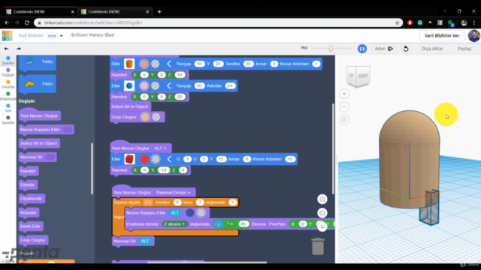
Task: Click the home view icon in viewport
Action: pyautogui.click(x=344, y=120)
